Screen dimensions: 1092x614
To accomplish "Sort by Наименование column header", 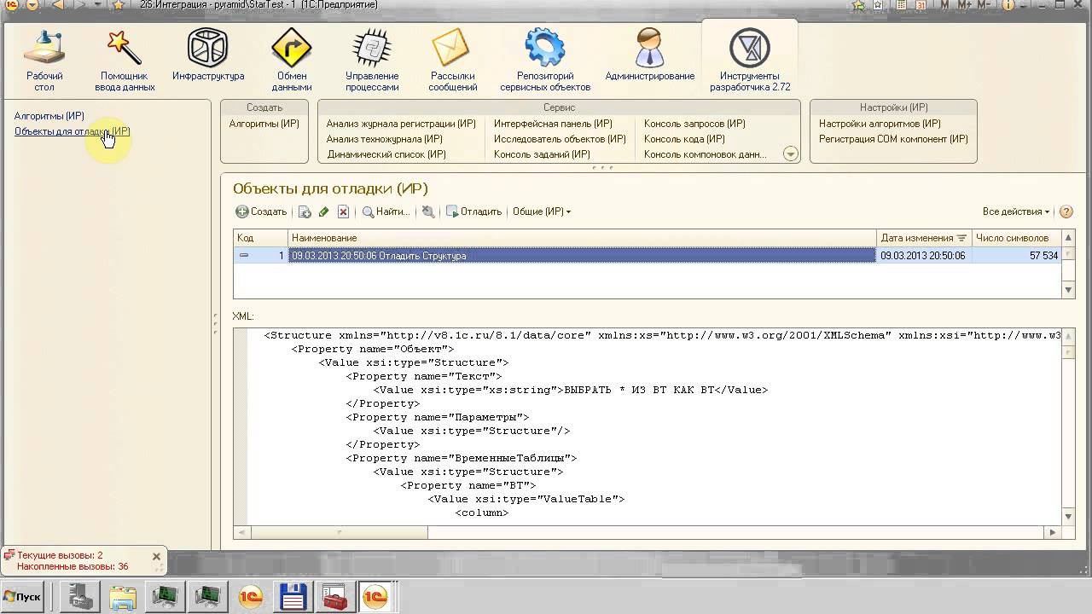I will point(582,238).
